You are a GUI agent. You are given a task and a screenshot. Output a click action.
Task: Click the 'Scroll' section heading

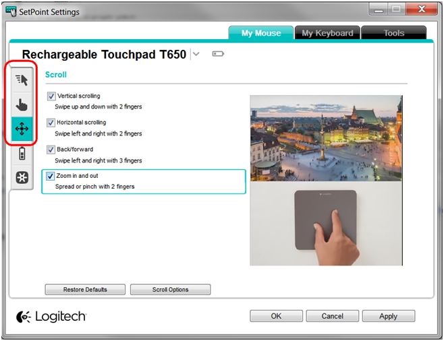click(x=56, y=75)
